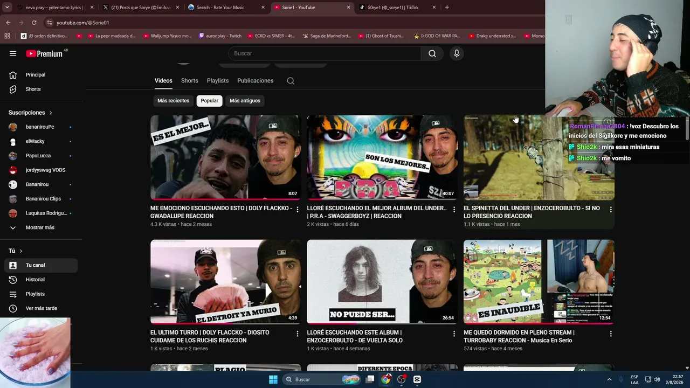Click the YouTube Buscar search field

point(325,53)
